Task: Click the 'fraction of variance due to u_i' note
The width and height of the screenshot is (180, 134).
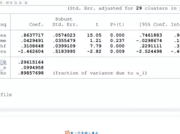Action: [x=100, y=73]
